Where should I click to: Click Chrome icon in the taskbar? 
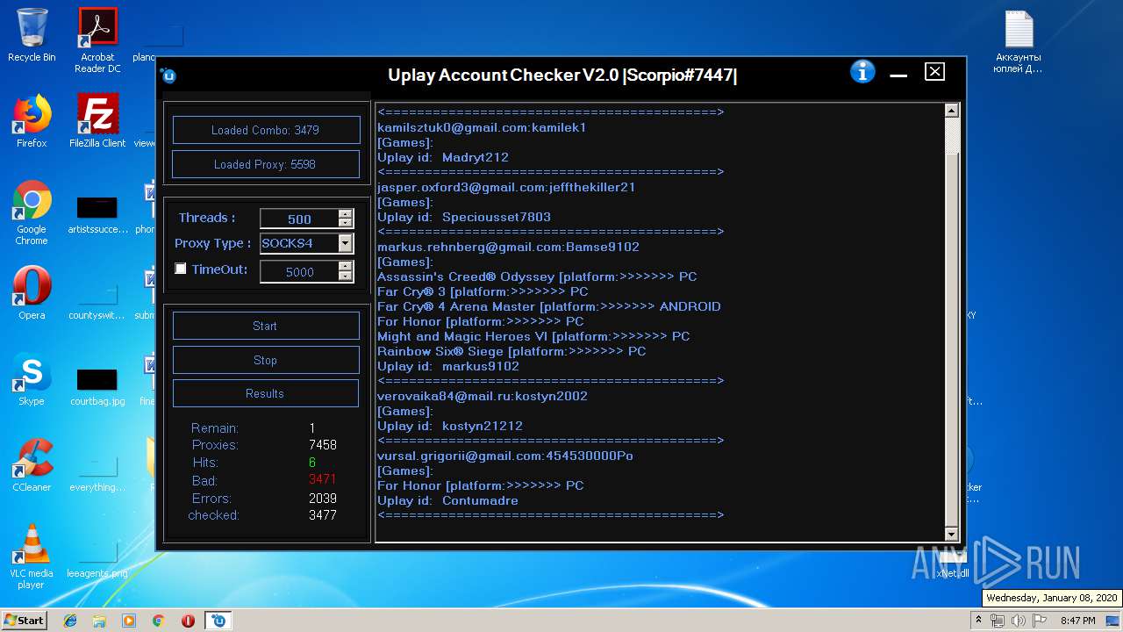point(158,621)
